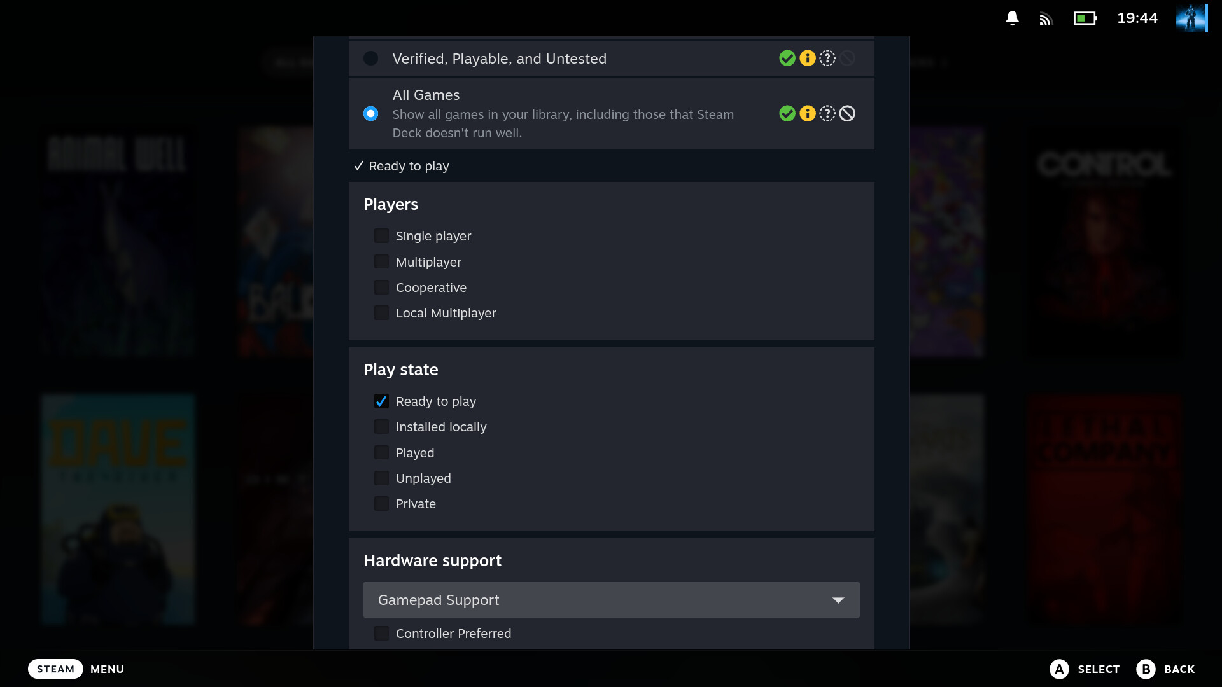This screenshot has height=687, width=1222.
Task: Tick the Installed locally filter
Action: click(381, 427)
